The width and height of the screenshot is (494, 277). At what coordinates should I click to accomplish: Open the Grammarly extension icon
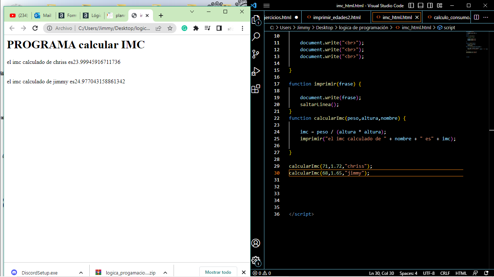(184, 28)
